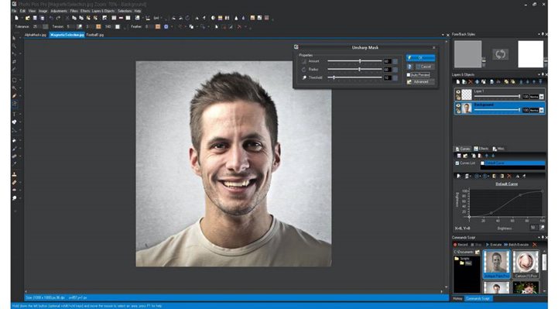Click the blue gear icon beside Feather
This screenshot has height=309, width=558.
166,26
